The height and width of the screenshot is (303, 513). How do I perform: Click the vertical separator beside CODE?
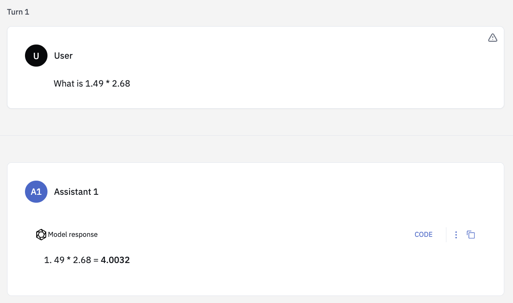click(446, 235)
